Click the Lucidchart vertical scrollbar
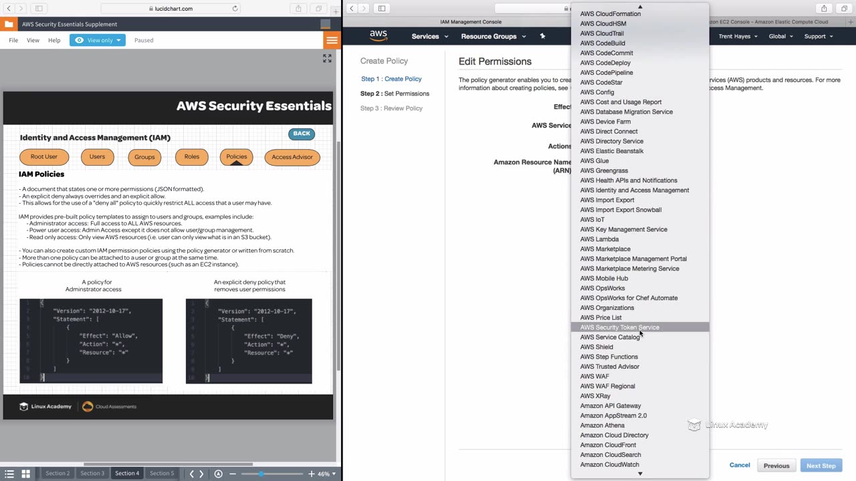This screenshot has height=481, width=856. coord(338,255)
